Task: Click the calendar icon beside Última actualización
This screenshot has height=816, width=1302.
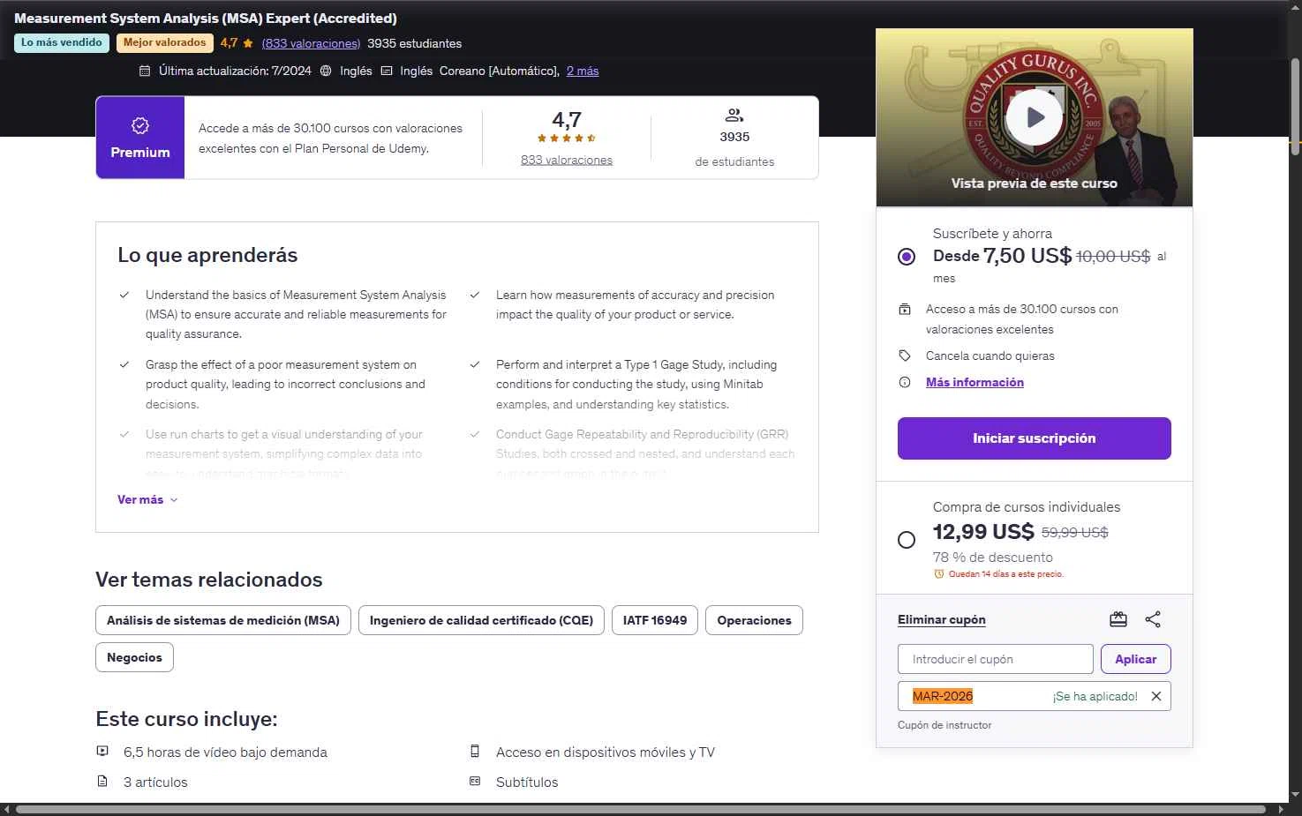Action: click(145, 71)
